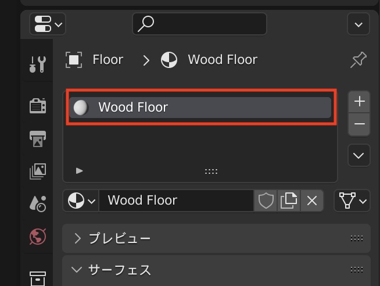Open the browse material dropdown

tap(80, 201)
